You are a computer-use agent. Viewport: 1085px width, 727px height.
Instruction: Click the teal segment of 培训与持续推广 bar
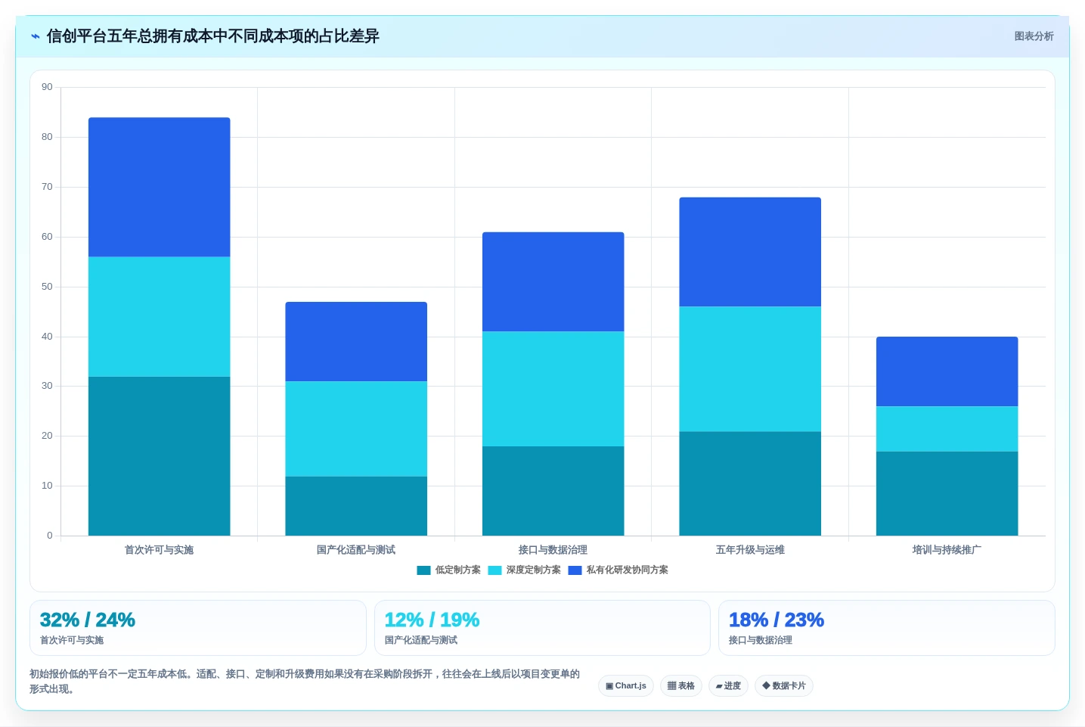[947, 494]
